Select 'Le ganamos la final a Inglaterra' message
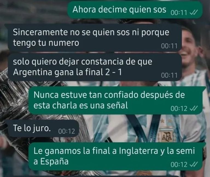 click(x=115, y=156)
